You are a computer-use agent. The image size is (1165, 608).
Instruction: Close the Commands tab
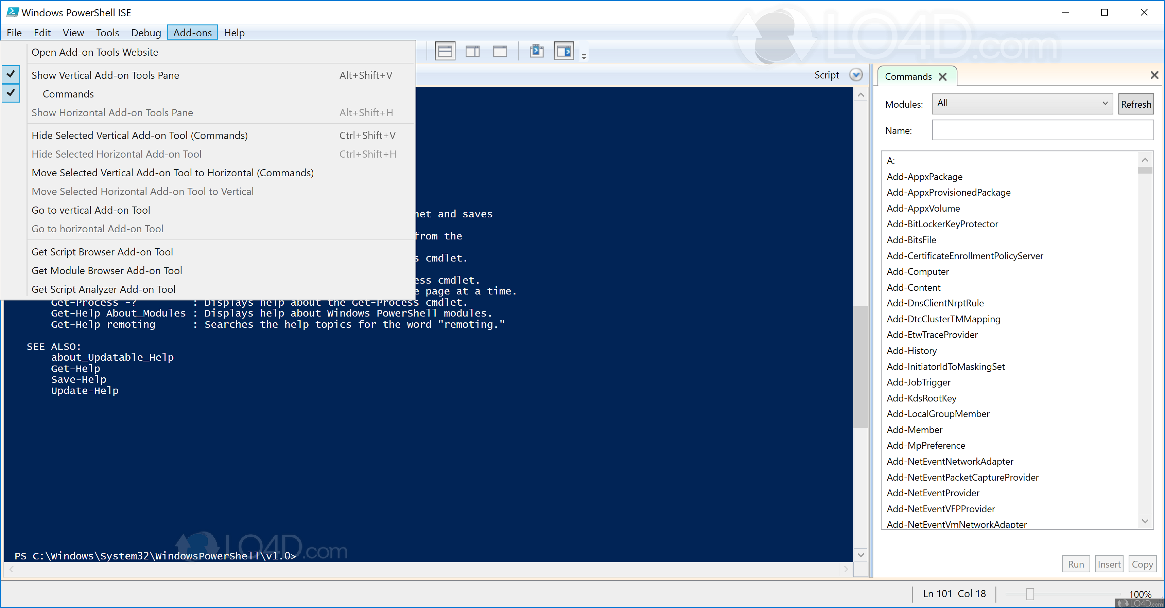[942, 77]
